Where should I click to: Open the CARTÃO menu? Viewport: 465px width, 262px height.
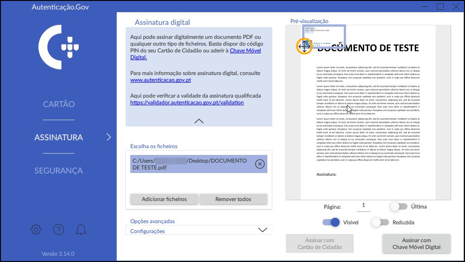(x=59, y=104)
